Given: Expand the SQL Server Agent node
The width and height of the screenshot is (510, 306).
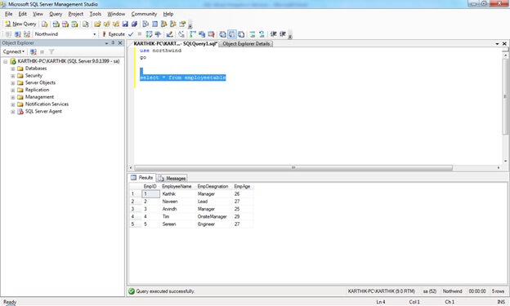Looking at the screenshot, I should click(13, 112).
